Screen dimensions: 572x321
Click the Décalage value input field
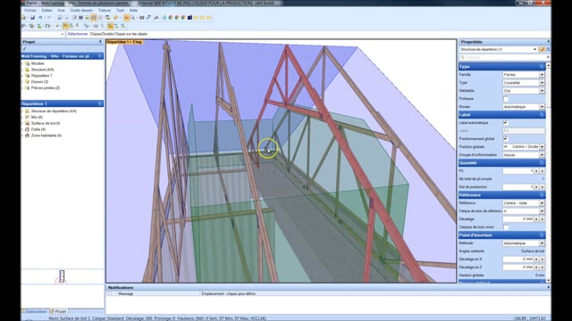(x=518, y=219)
